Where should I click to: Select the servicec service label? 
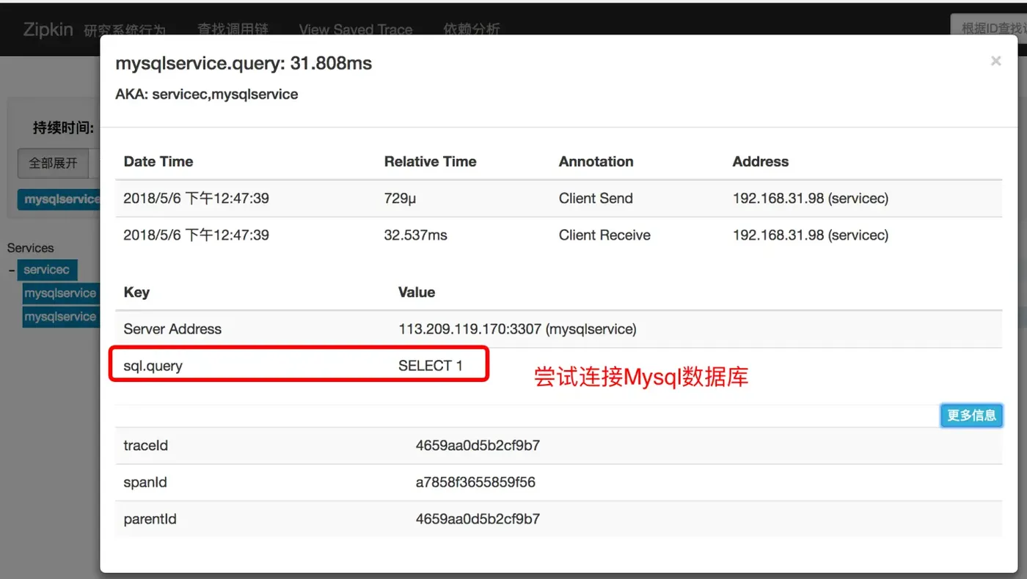(x=47, y=270)
